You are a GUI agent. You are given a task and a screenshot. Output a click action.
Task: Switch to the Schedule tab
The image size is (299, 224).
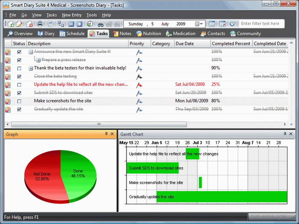72,34
